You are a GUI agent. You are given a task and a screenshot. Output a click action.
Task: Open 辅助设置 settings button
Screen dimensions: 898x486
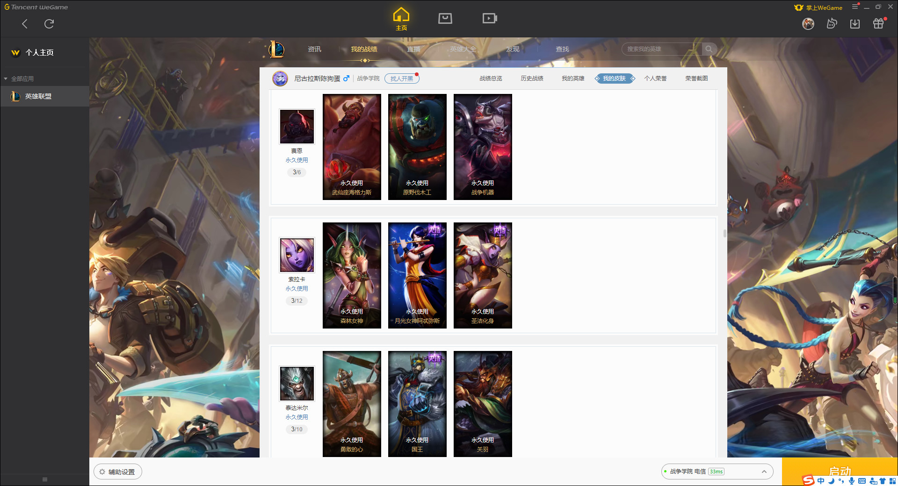(118, 472)
